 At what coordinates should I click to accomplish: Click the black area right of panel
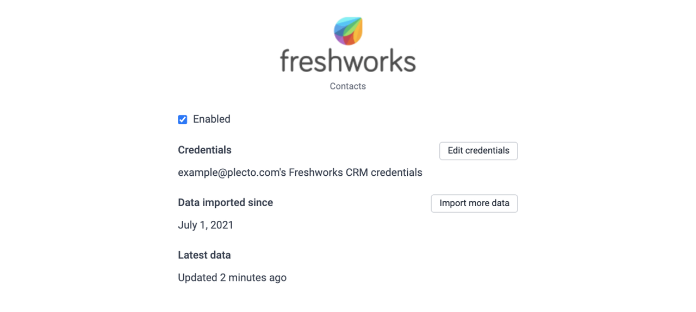coord(613,156)
